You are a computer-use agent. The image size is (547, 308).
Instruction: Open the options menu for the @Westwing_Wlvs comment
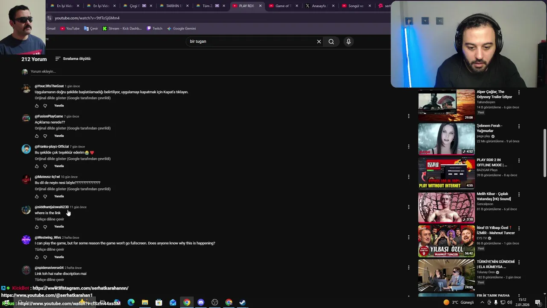click(x=409, y=237)
